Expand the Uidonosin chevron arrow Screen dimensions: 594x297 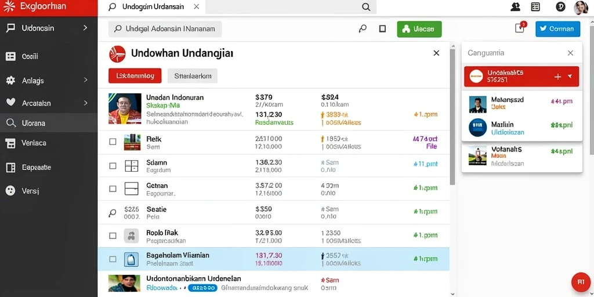[85, 28]
